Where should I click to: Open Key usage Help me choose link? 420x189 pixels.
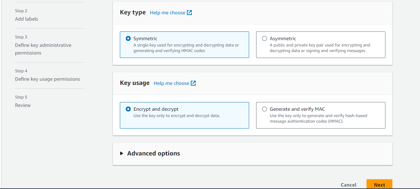(171, 83)
